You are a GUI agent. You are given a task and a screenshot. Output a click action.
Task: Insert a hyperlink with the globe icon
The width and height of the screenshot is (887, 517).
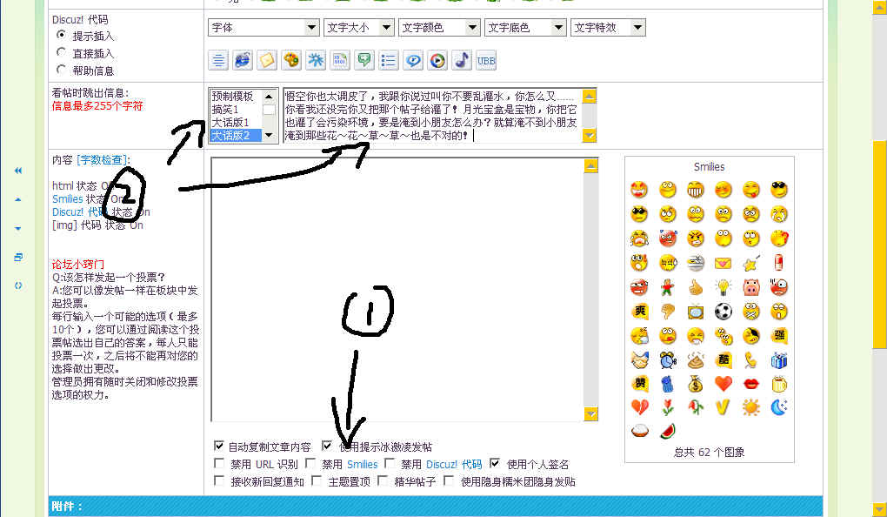(243, 60)
